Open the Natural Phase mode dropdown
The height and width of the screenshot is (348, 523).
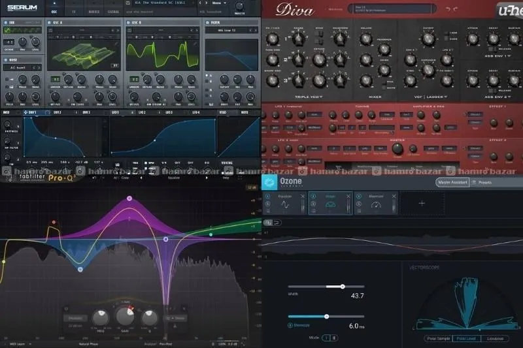[x=93, y=343]
